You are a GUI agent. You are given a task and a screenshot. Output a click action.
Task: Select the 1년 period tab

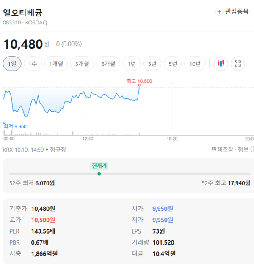tap(132, 64)
